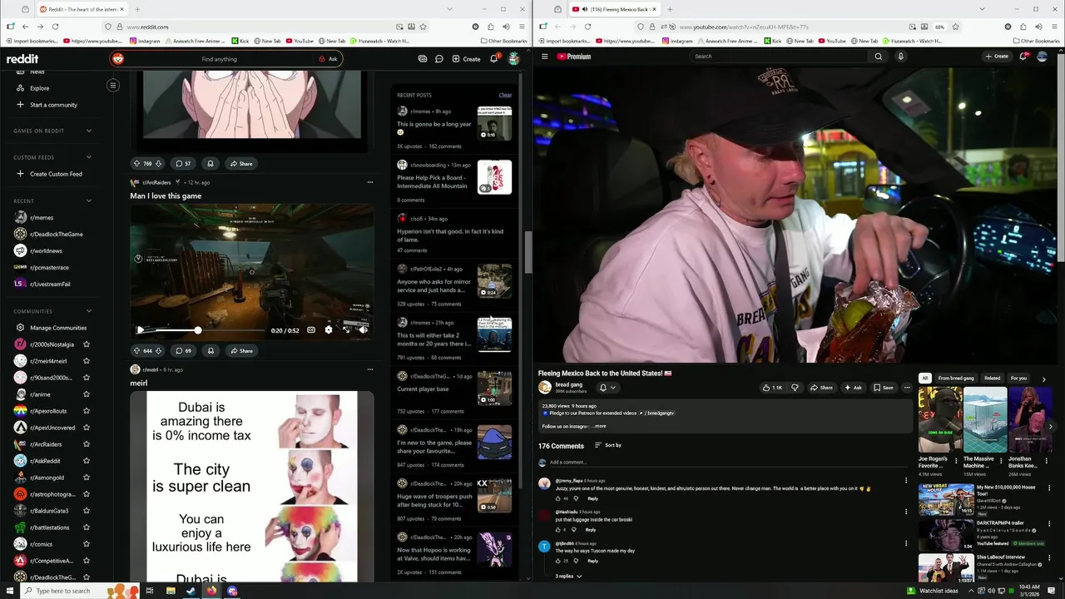The image size is (1065, 599).
Task: Click the Reddit logo
Action: (x=22, y=59)
